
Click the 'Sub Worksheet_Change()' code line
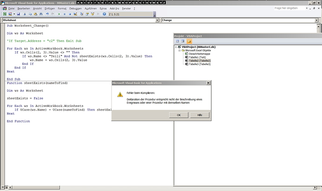(28, 26)
